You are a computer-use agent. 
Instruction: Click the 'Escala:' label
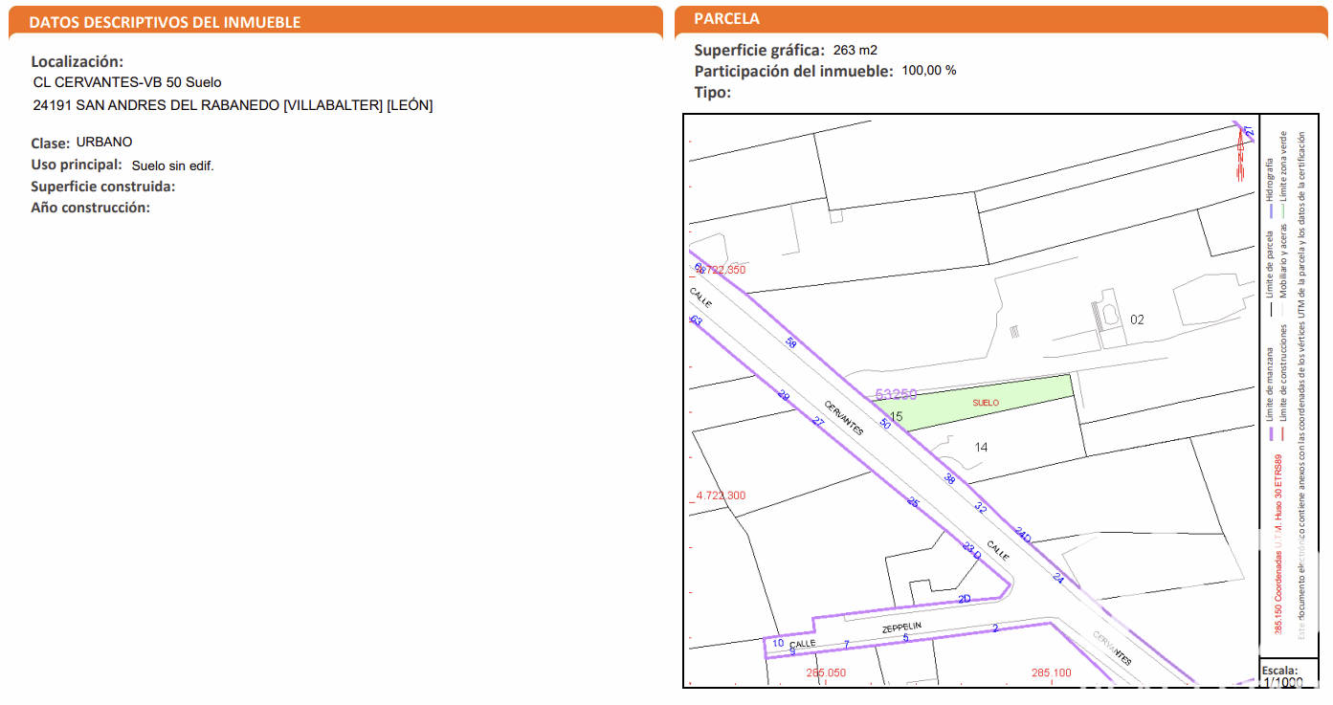point(1280,670)
